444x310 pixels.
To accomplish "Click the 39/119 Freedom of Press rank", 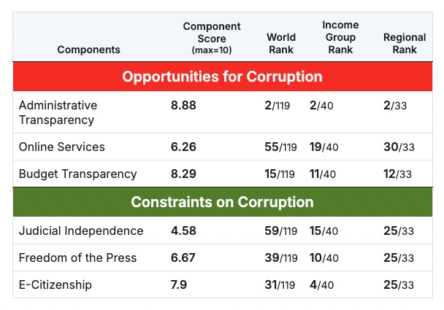I will [x=280, y=258].
